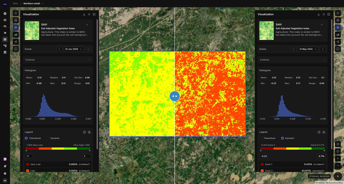Image resolution: width=344 pixels, height=184 pixels.
Task: Expand Controls section in right panel
Action: [x=293, y=60]
